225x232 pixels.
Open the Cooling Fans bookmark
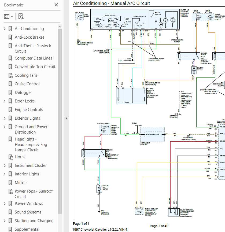coord(26,75)
